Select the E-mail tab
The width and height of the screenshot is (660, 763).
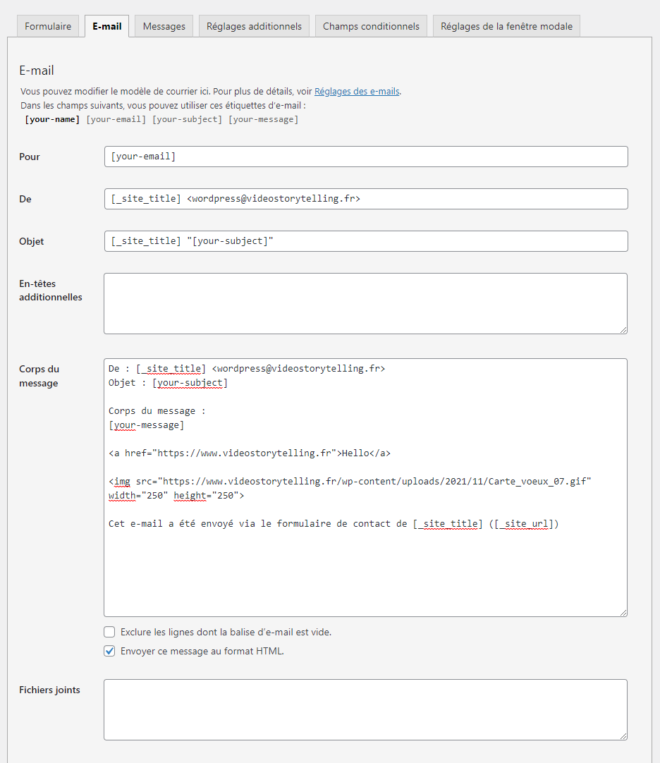[107, 26]
